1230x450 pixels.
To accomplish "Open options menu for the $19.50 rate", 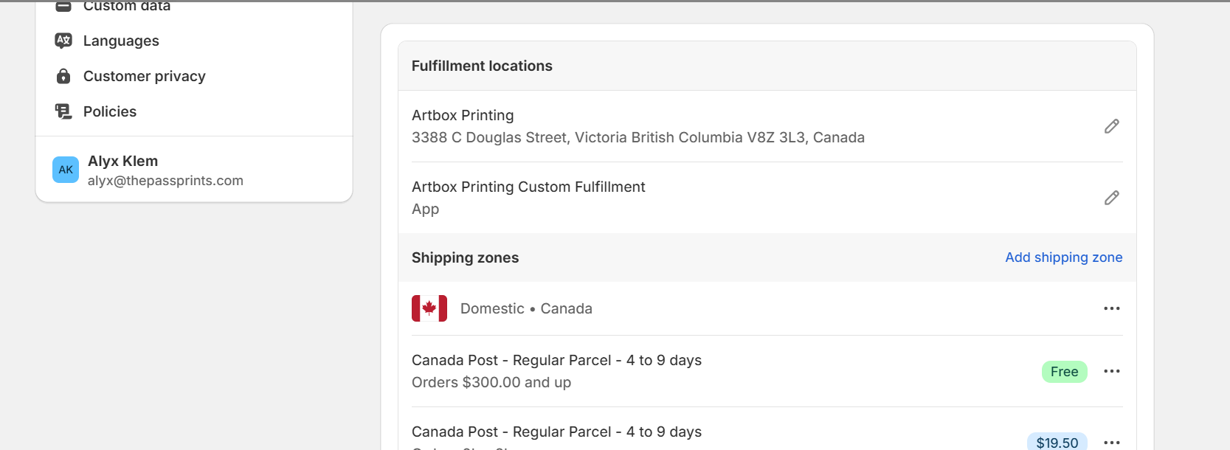I will 1111,442.
